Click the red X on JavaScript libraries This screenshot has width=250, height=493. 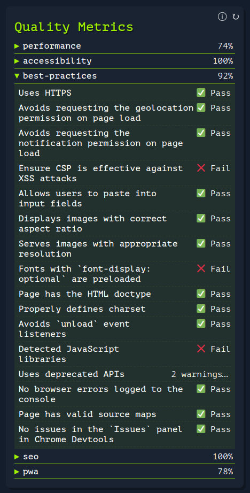tap(201, 349)
